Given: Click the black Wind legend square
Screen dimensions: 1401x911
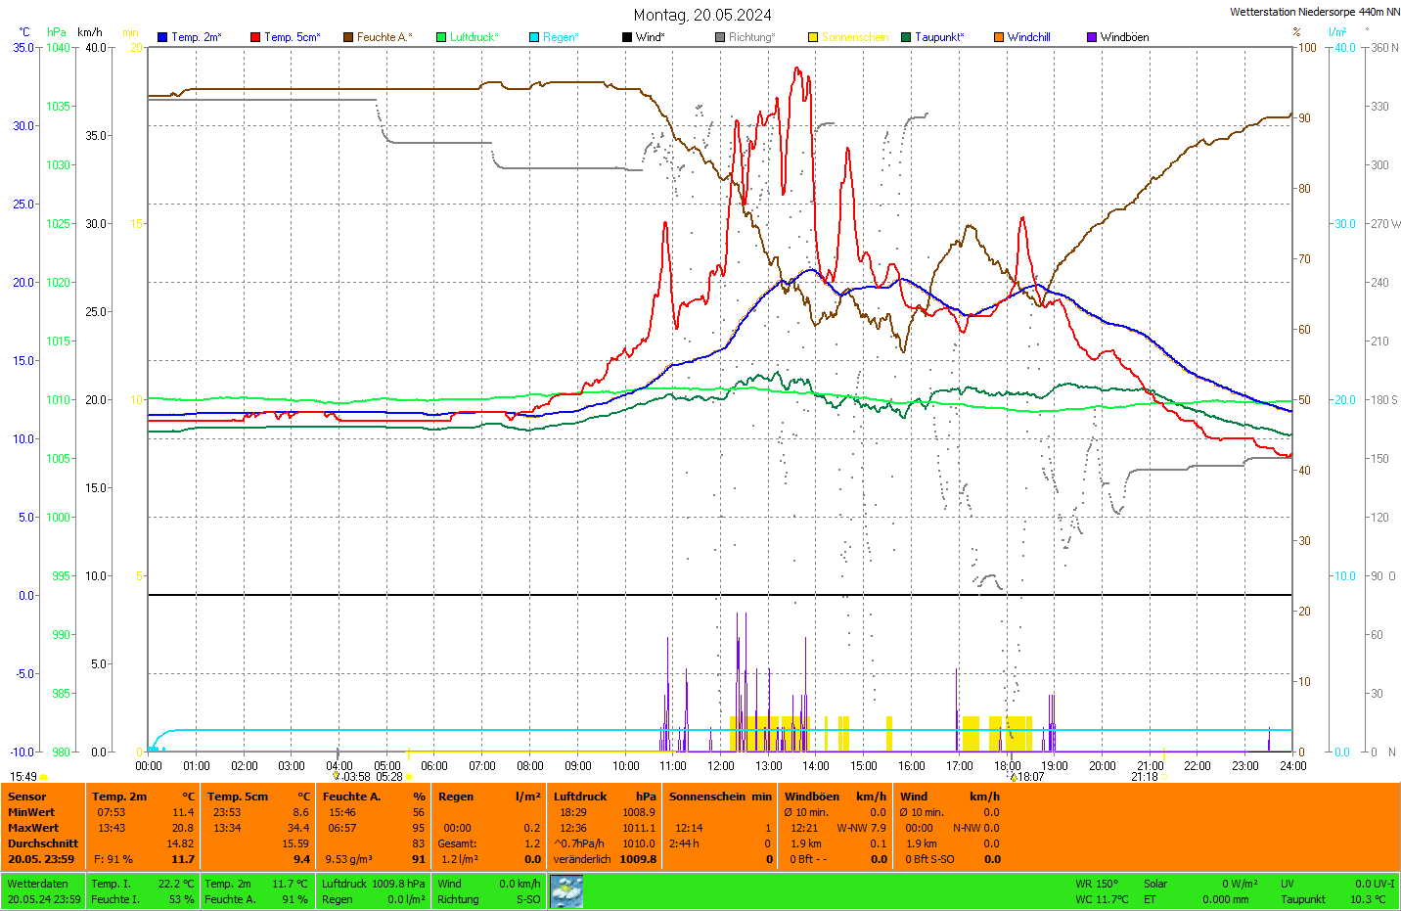Looking at the screenshot, I should [627, 37].
